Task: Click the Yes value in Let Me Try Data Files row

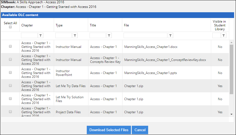Action: tap(220, 86)
